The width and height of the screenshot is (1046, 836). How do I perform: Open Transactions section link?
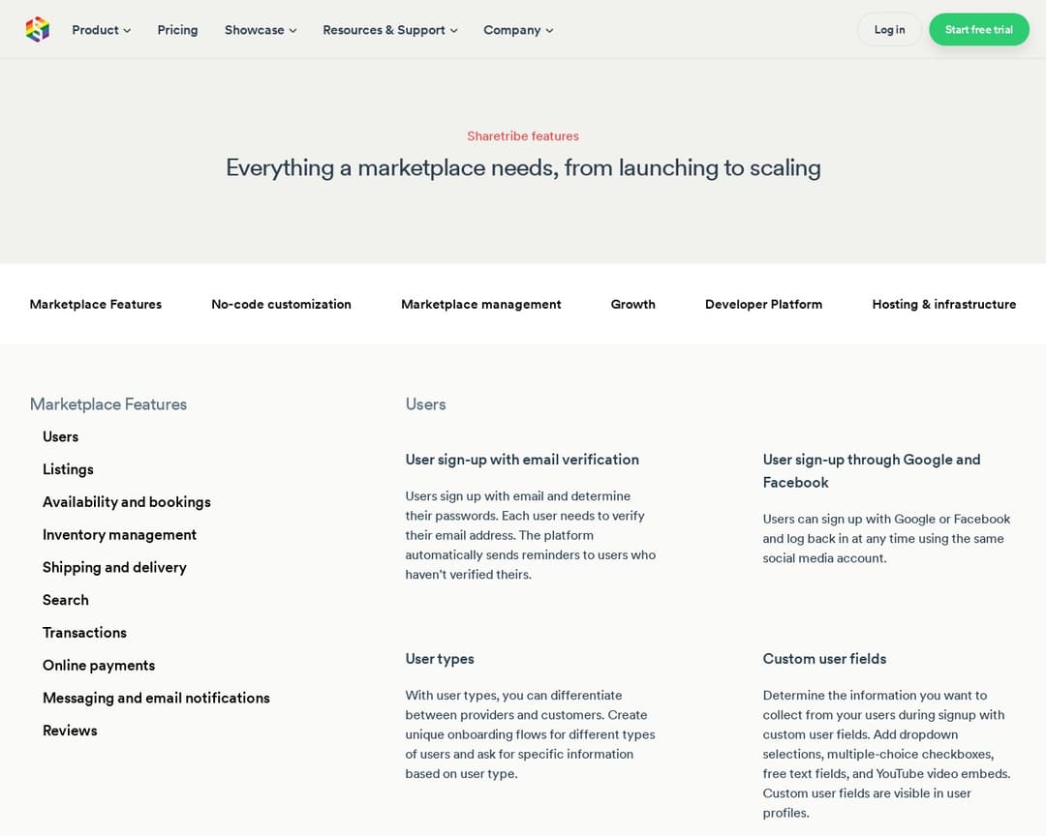click(x=84, y=633)
